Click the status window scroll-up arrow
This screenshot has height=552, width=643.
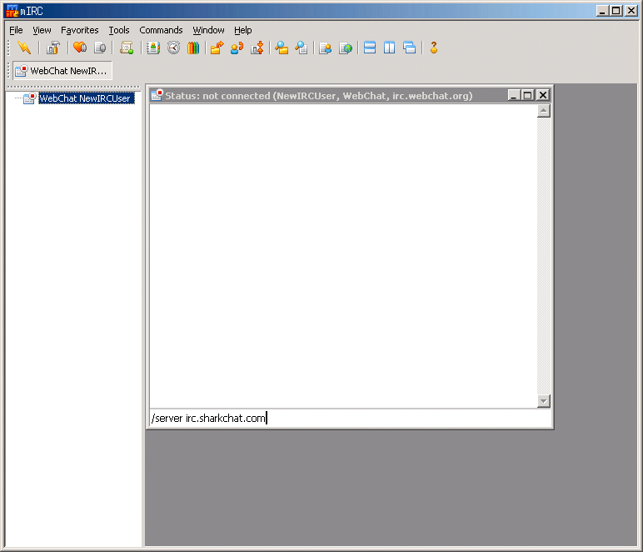coord(543,111)
